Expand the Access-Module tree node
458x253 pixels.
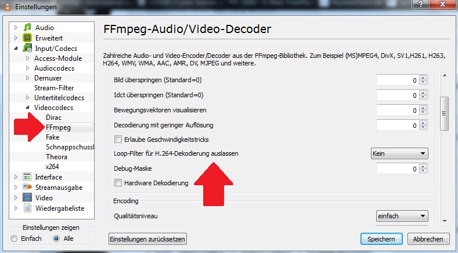(x=27, y=58)
